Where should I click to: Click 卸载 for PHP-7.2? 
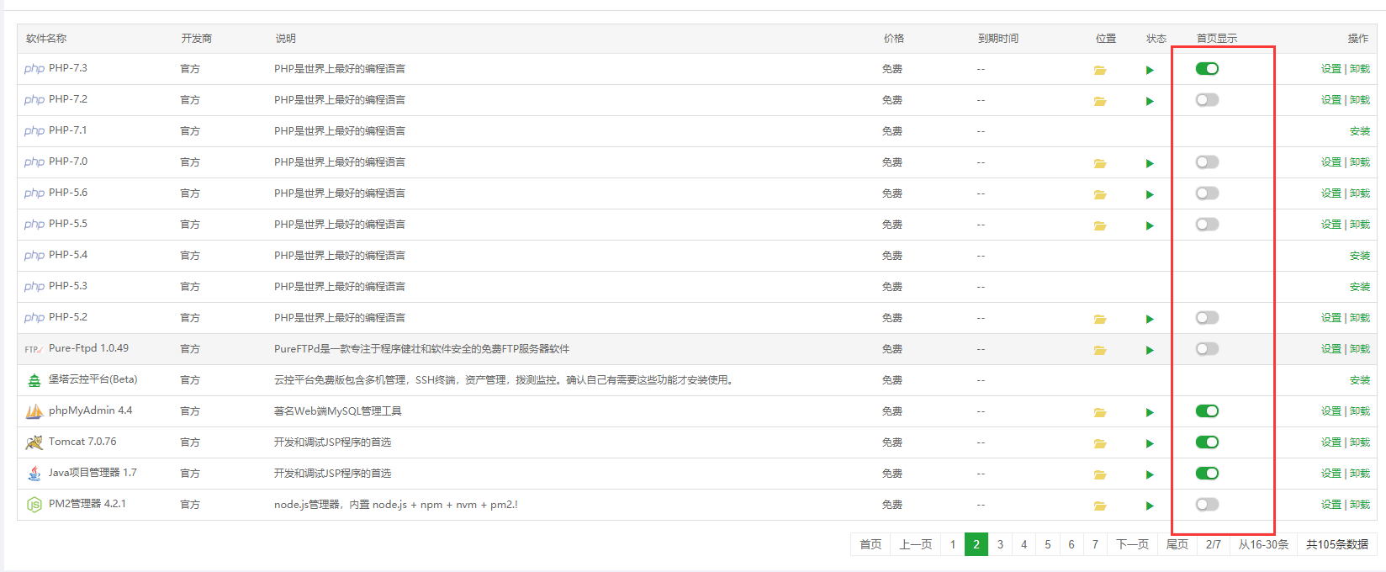(1360, 100)
